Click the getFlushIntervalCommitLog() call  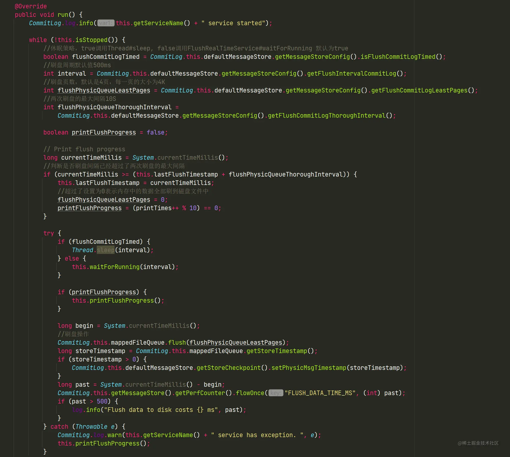click(x=355, y=73)
